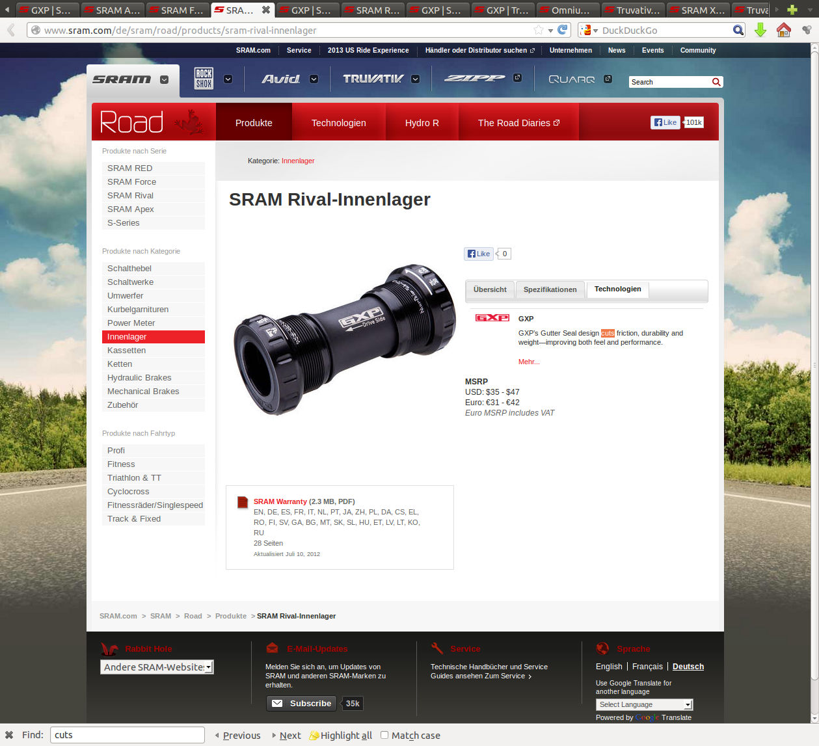Open the URL history dropdown arrow

point(550,31)
